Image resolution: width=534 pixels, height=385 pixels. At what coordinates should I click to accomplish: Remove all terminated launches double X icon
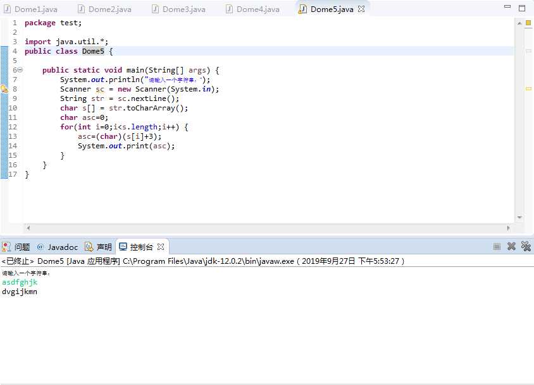pos(526,246)
